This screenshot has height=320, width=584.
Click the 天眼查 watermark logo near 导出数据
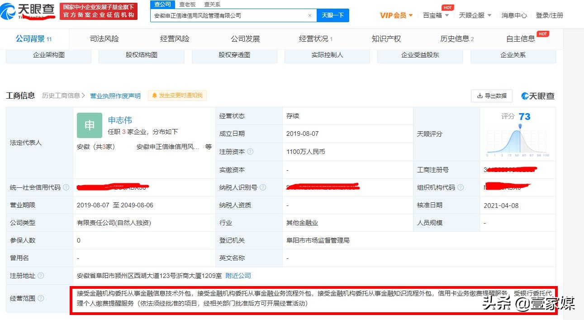pos(537,96)
